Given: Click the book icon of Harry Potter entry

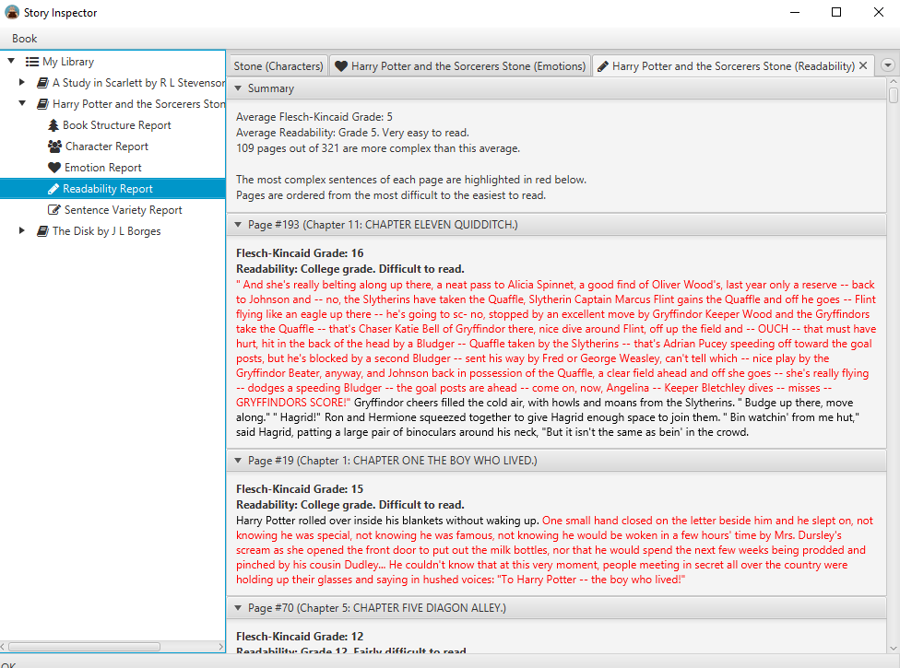Looking at the screenshot, I should coord(42,104).
